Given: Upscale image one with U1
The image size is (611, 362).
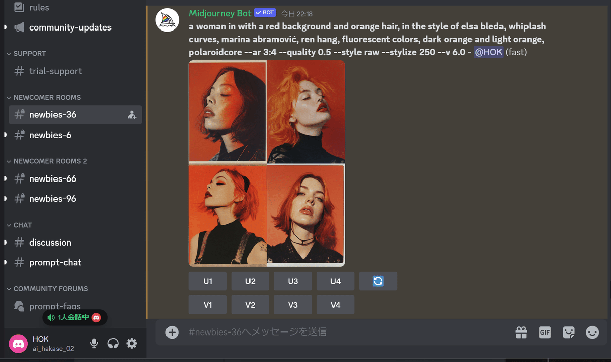Looking at the screenshot, I should (x=208, y=281).
